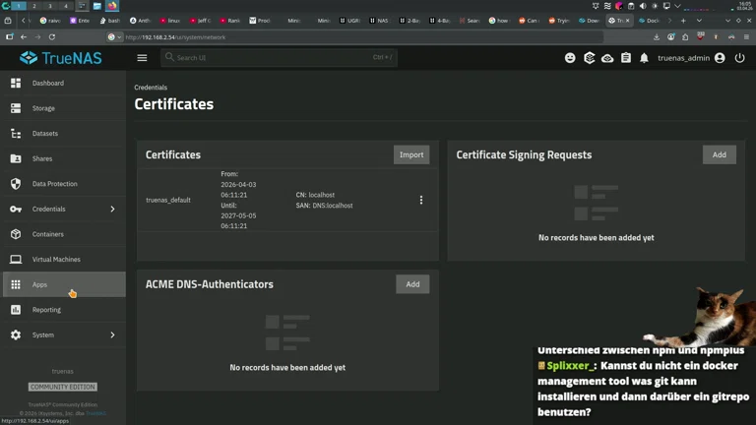Navigate to Shares in sidebar

(x=42, y=158)
